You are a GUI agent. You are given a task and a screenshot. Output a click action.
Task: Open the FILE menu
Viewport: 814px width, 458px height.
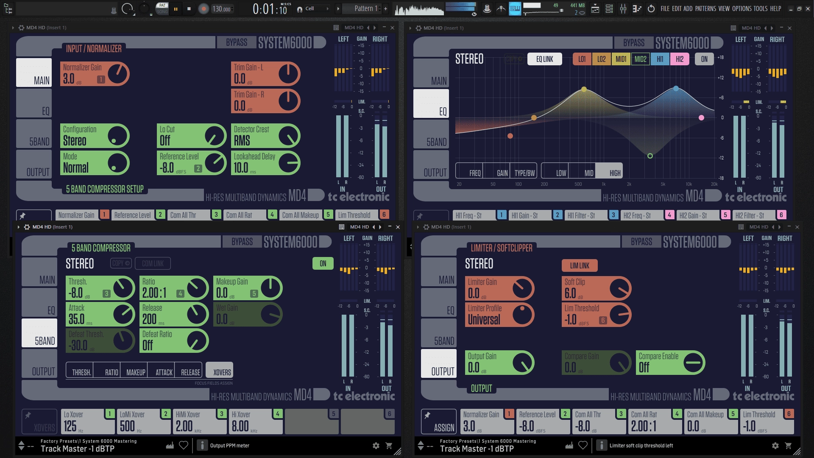click(665, 8)
